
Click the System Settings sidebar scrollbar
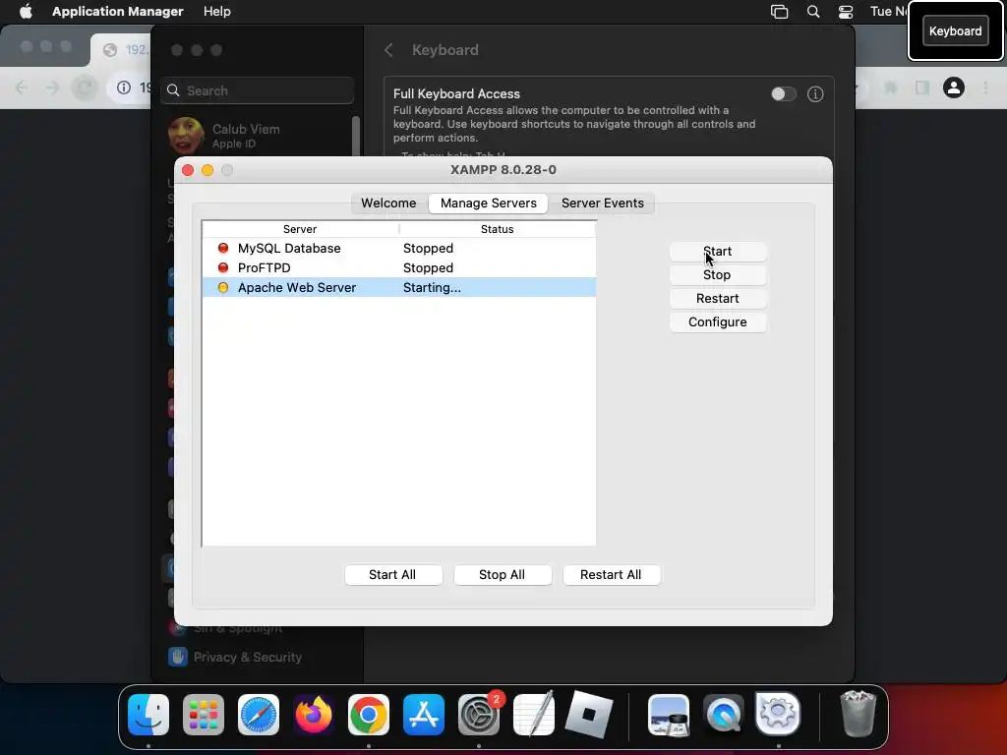coord(356,136)
